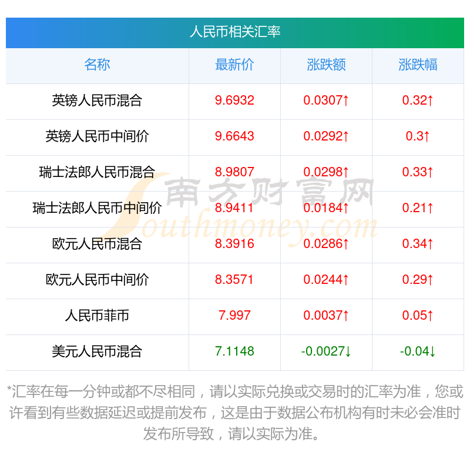
Task: Click the row name 欧元人民币混合
Action: tap(97, 244)
